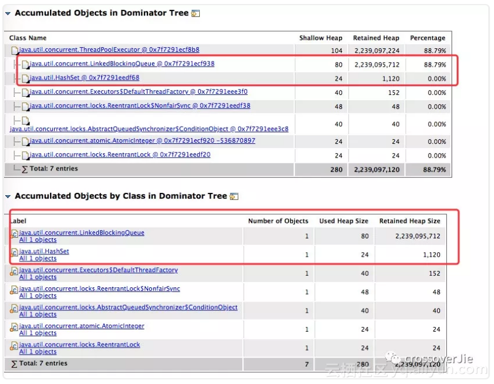Viewport: 494px width, 384px height.
Task: Click the Number of Objects column header
Action: pos(278,221)
